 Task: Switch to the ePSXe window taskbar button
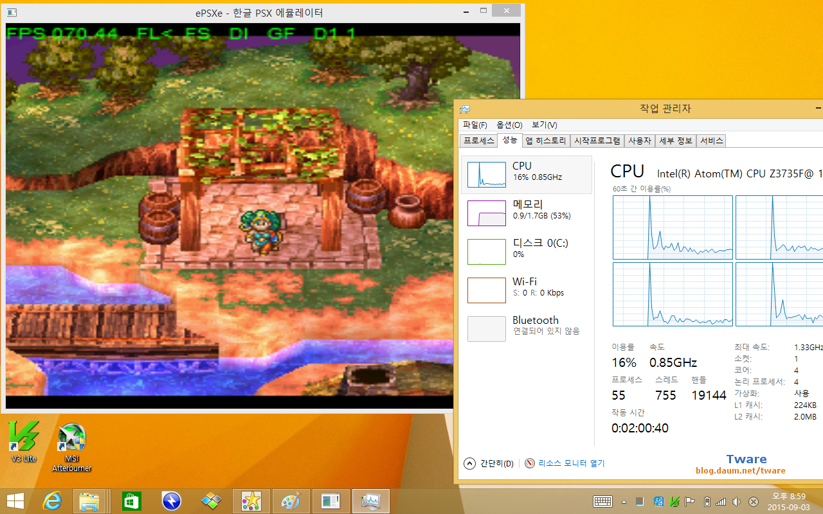[331, 501]
